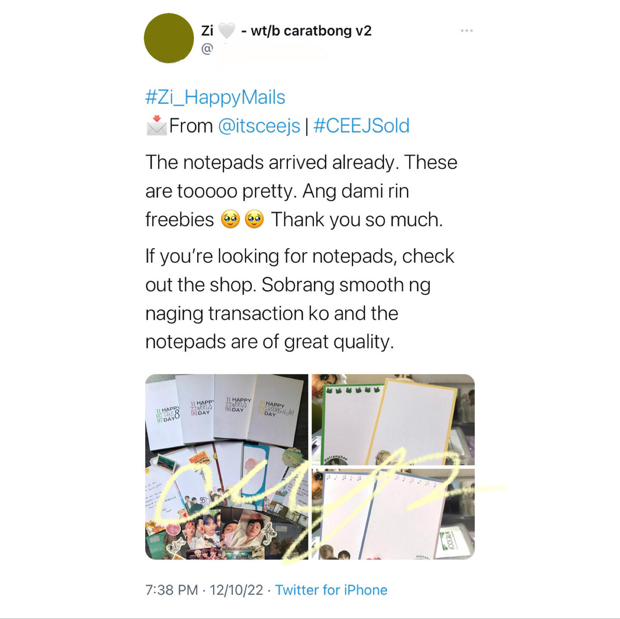Click the display name Zi wt/b caratbong v2
Viewport: 620px width, 619px height.
[286, 31]
